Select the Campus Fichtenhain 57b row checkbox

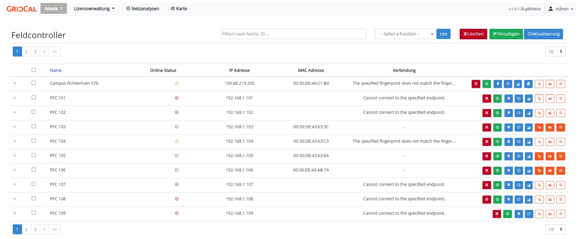coord(34,83)
